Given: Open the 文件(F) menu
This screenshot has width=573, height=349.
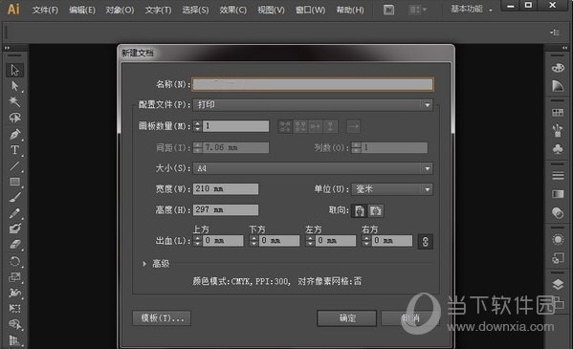Looking at the screenshot, I should tap(45, 10).
